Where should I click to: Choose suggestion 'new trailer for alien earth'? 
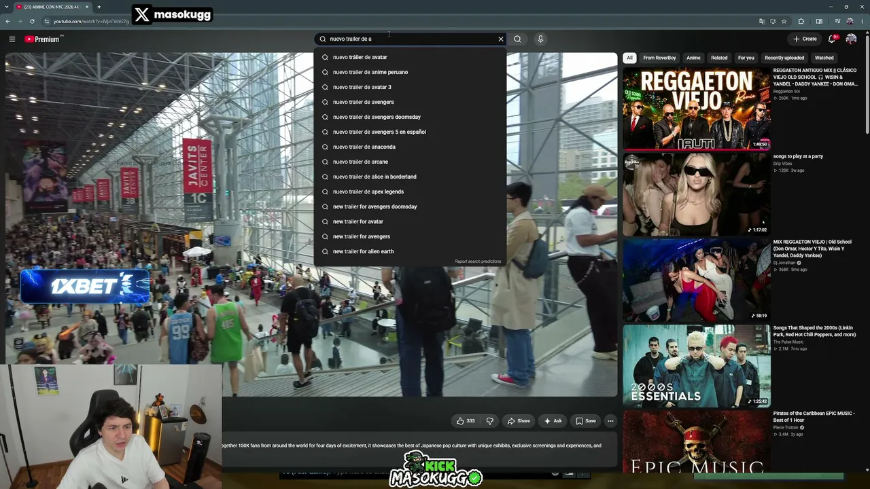[x=410, y=251]
